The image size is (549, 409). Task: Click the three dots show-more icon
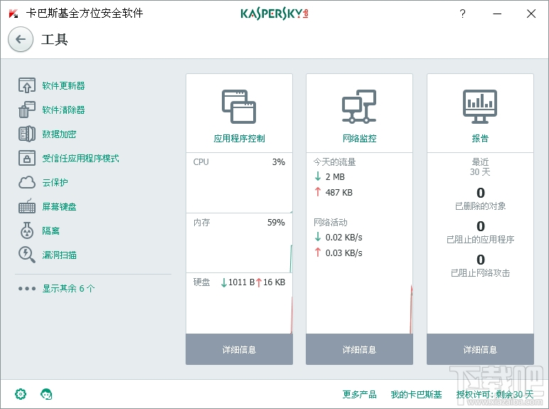[x=27, y=289]
